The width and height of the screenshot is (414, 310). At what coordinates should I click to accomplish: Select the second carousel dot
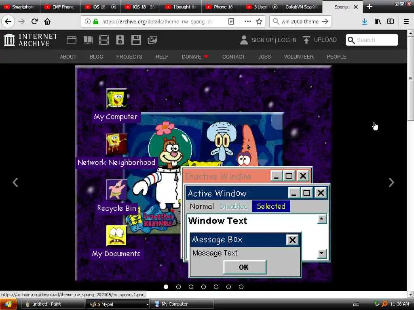pyautogui.click(x=178, y=287)
